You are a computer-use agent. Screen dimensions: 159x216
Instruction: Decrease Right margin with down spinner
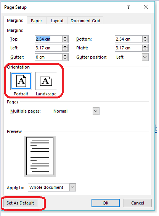(145, 49)
